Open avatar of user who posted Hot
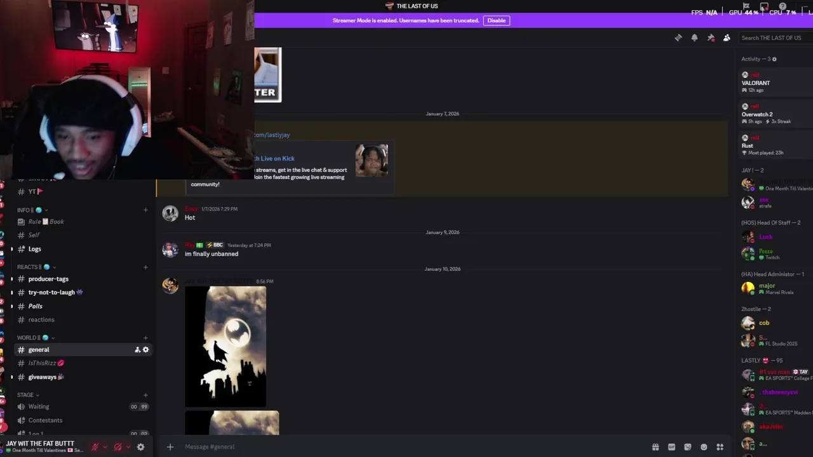The height and width of the screenshot is (457, 813). click(170, 213)
